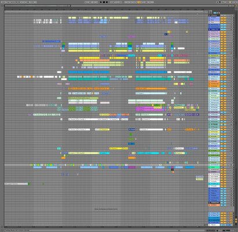The image size is (238, 232).
Task: Select the large magenta clip in the arrangement
Action: (x=149, y=108)
